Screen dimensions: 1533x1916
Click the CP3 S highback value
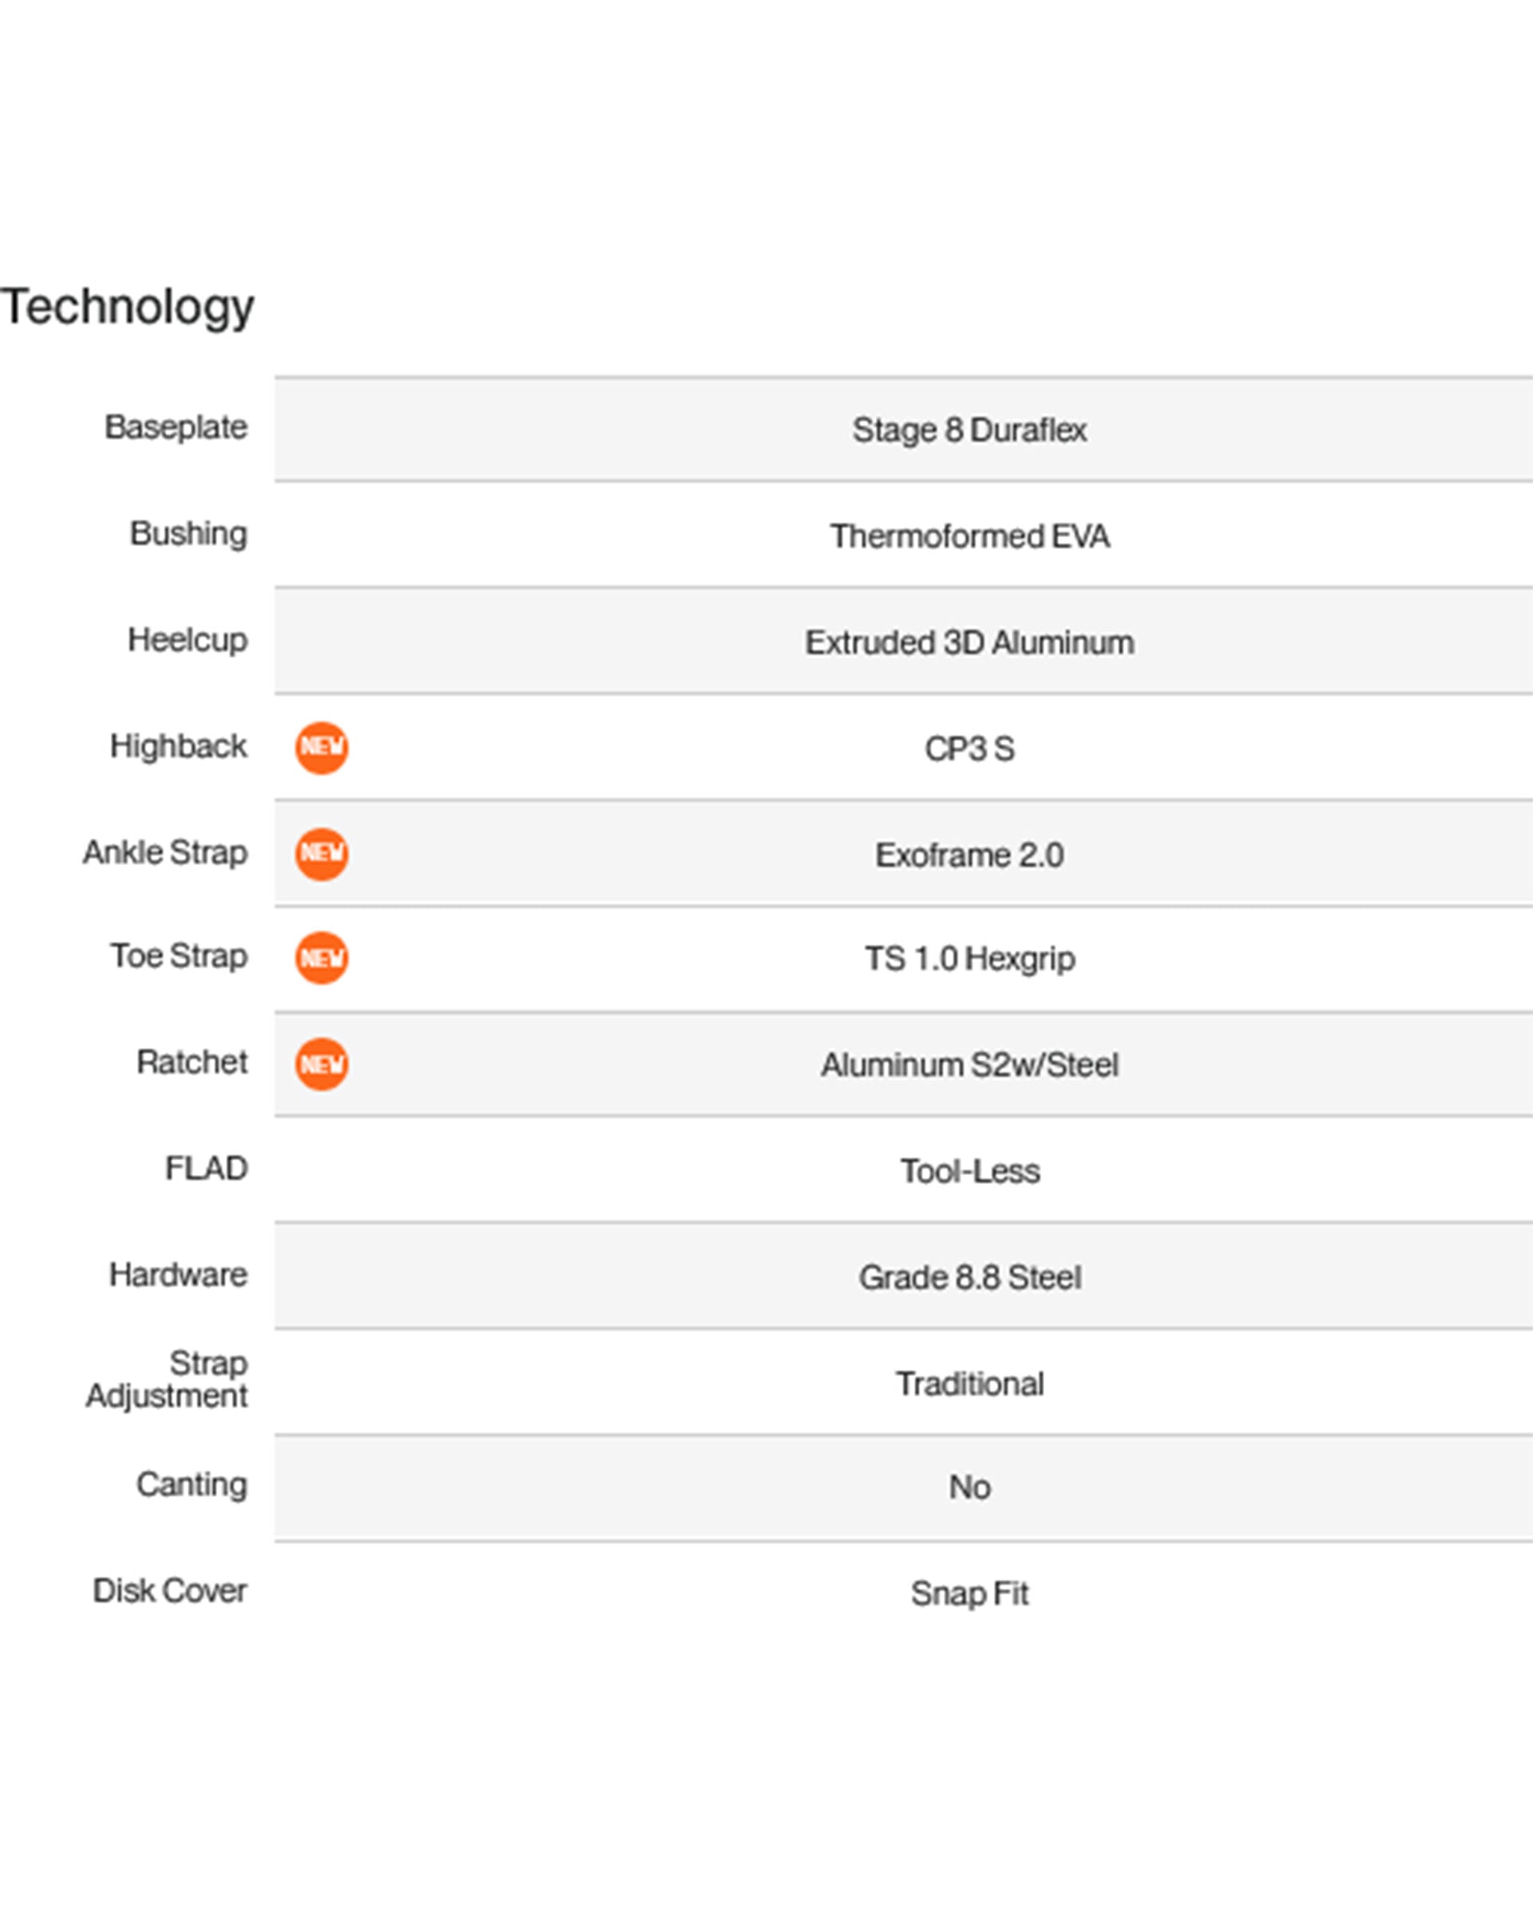969,749
